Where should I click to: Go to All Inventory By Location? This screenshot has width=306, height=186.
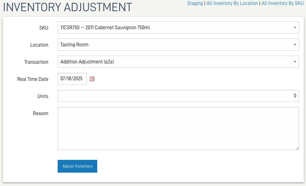click(232, 3)
